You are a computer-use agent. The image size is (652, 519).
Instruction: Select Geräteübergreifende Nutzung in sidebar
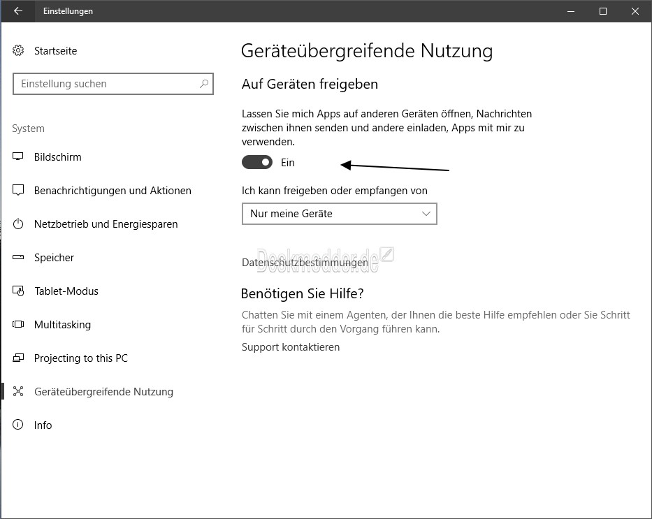[103, 392]
